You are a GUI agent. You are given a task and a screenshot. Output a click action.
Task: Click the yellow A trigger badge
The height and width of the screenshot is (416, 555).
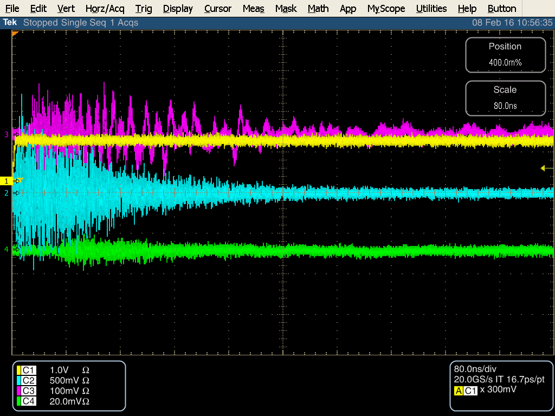(x=459, y=391)
